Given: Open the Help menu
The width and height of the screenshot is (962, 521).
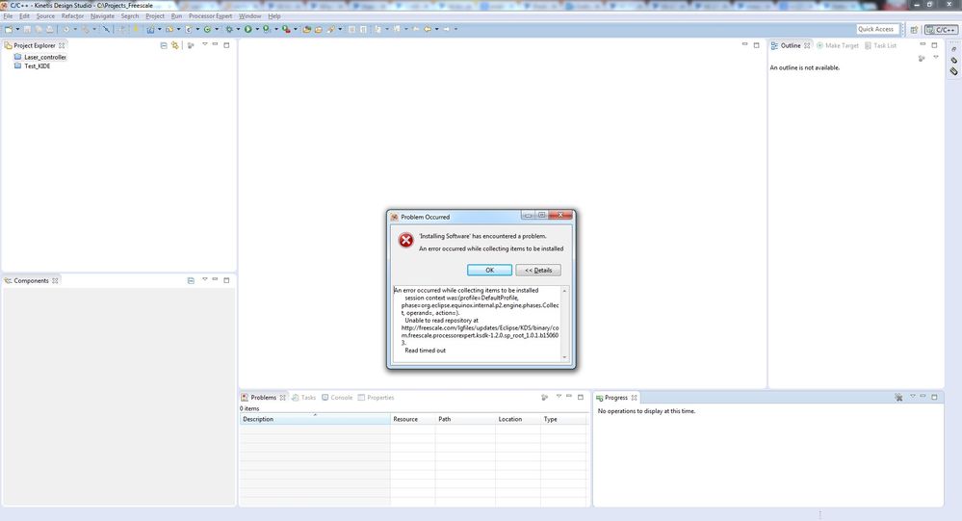Looking at the screenshot, I should [274, 16].
